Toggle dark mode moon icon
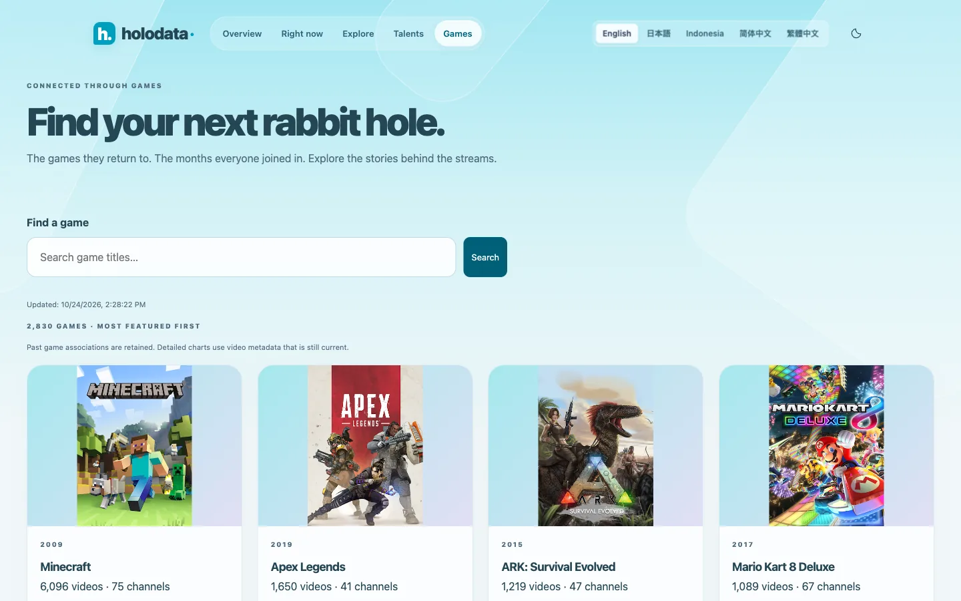The image size is (961, 601). pyautogui.click(x=856, y=33)
